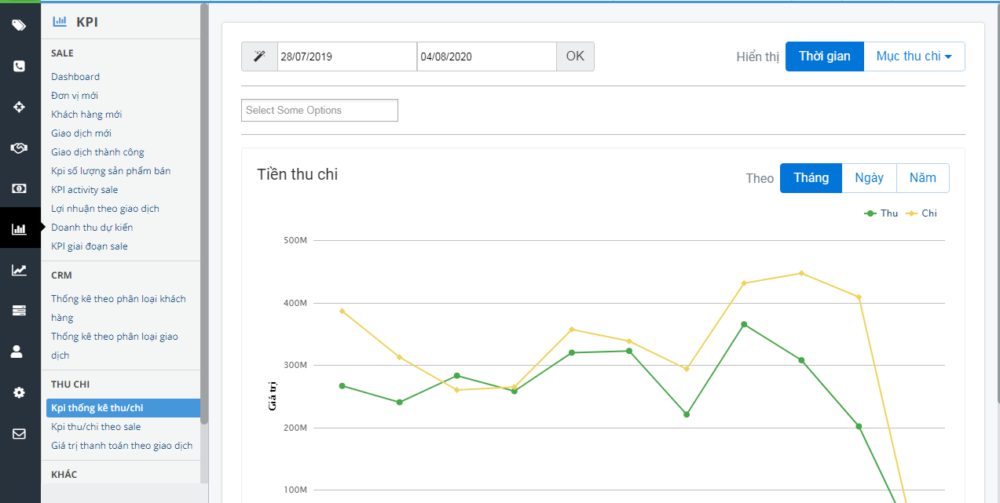Image resolution: width=1000 pixels, height=503 pixels.
Task: Open Lợi nhuận theo giao dịch
Action: tap(105, 209)
